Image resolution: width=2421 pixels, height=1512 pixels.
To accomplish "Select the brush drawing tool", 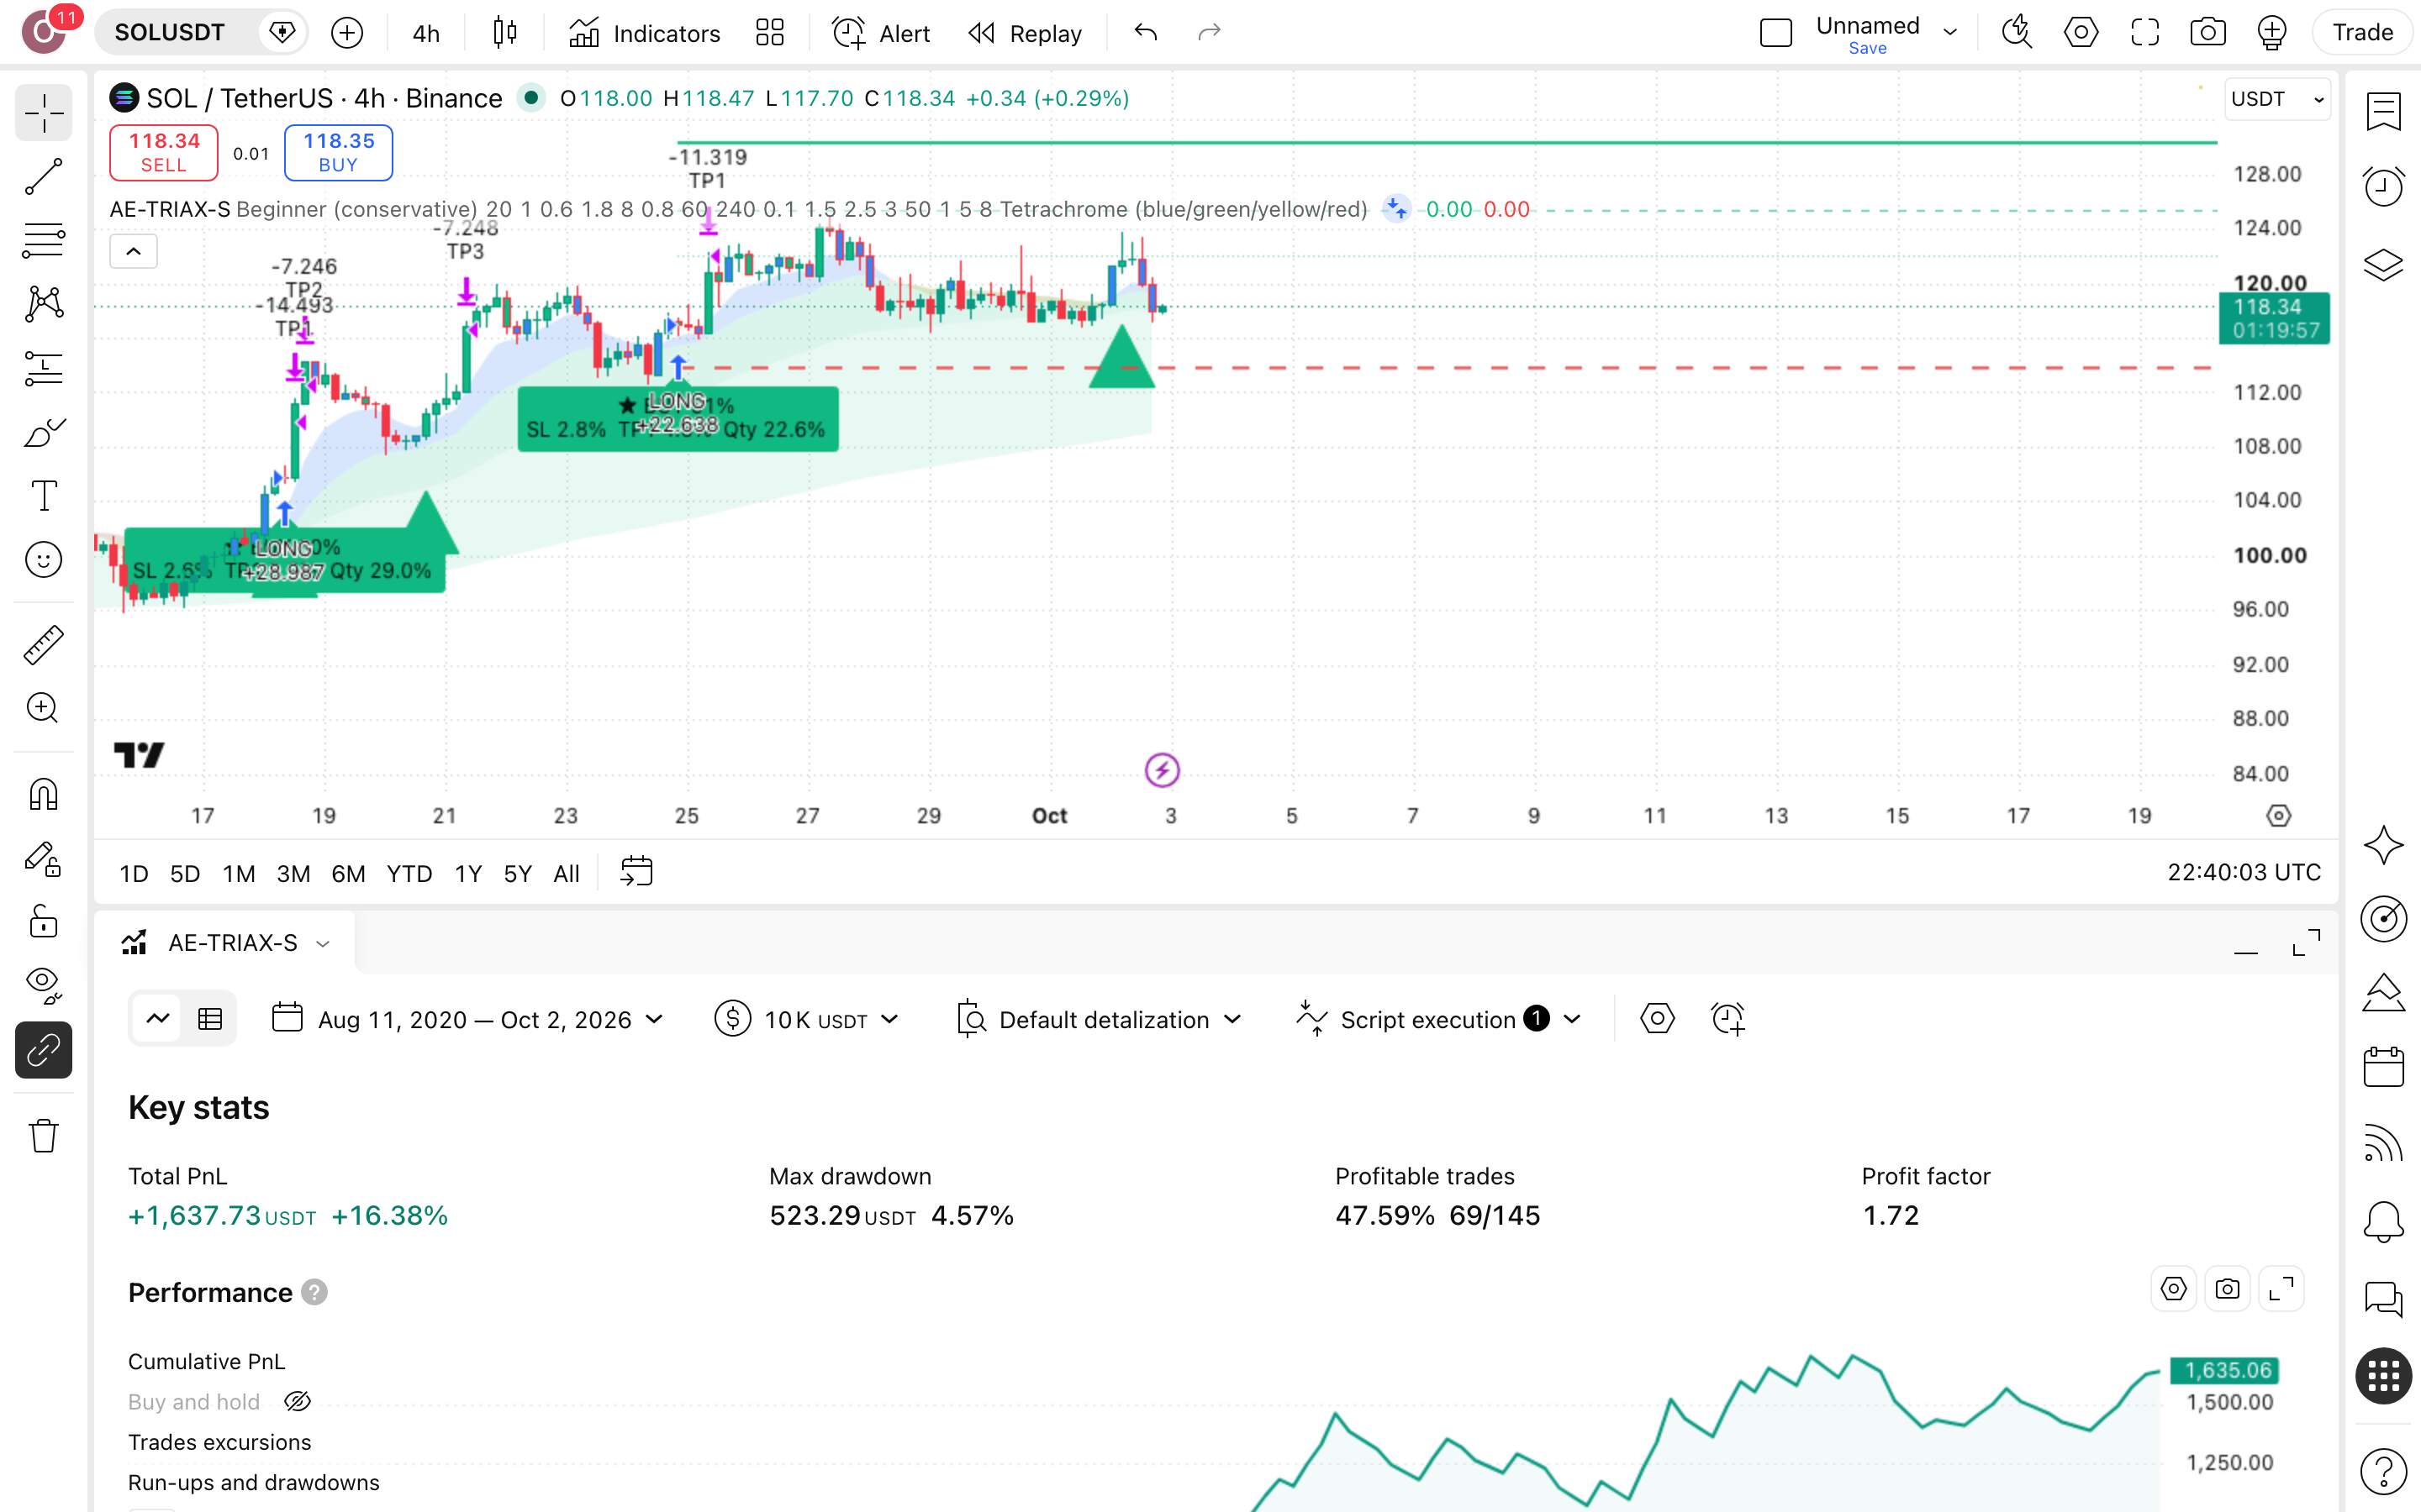I will click(43, 432).
